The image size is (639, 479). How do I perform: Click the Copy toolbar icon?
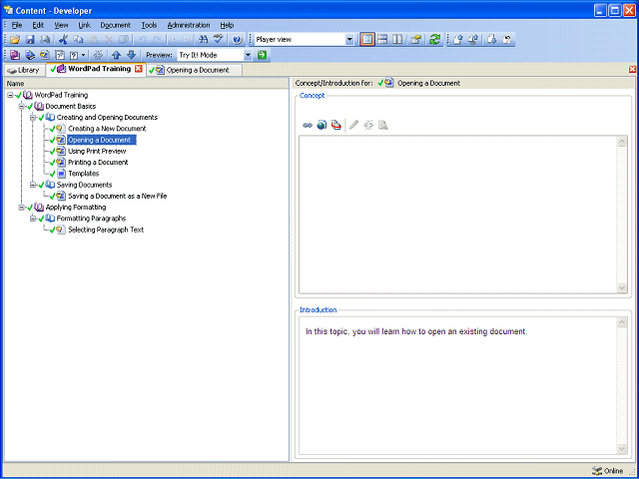tap(78, 40)
